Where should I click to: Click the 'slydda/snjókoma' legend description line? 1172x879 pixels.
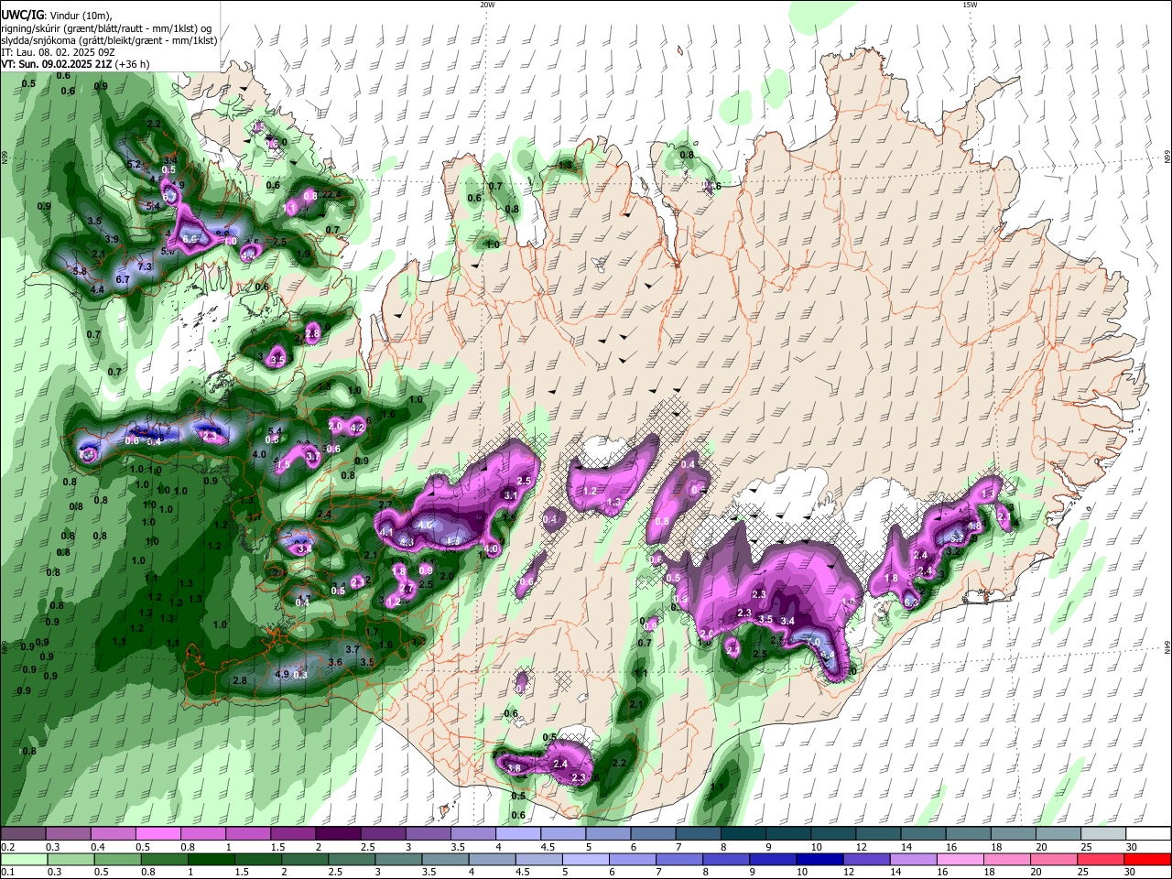(109, 40)
